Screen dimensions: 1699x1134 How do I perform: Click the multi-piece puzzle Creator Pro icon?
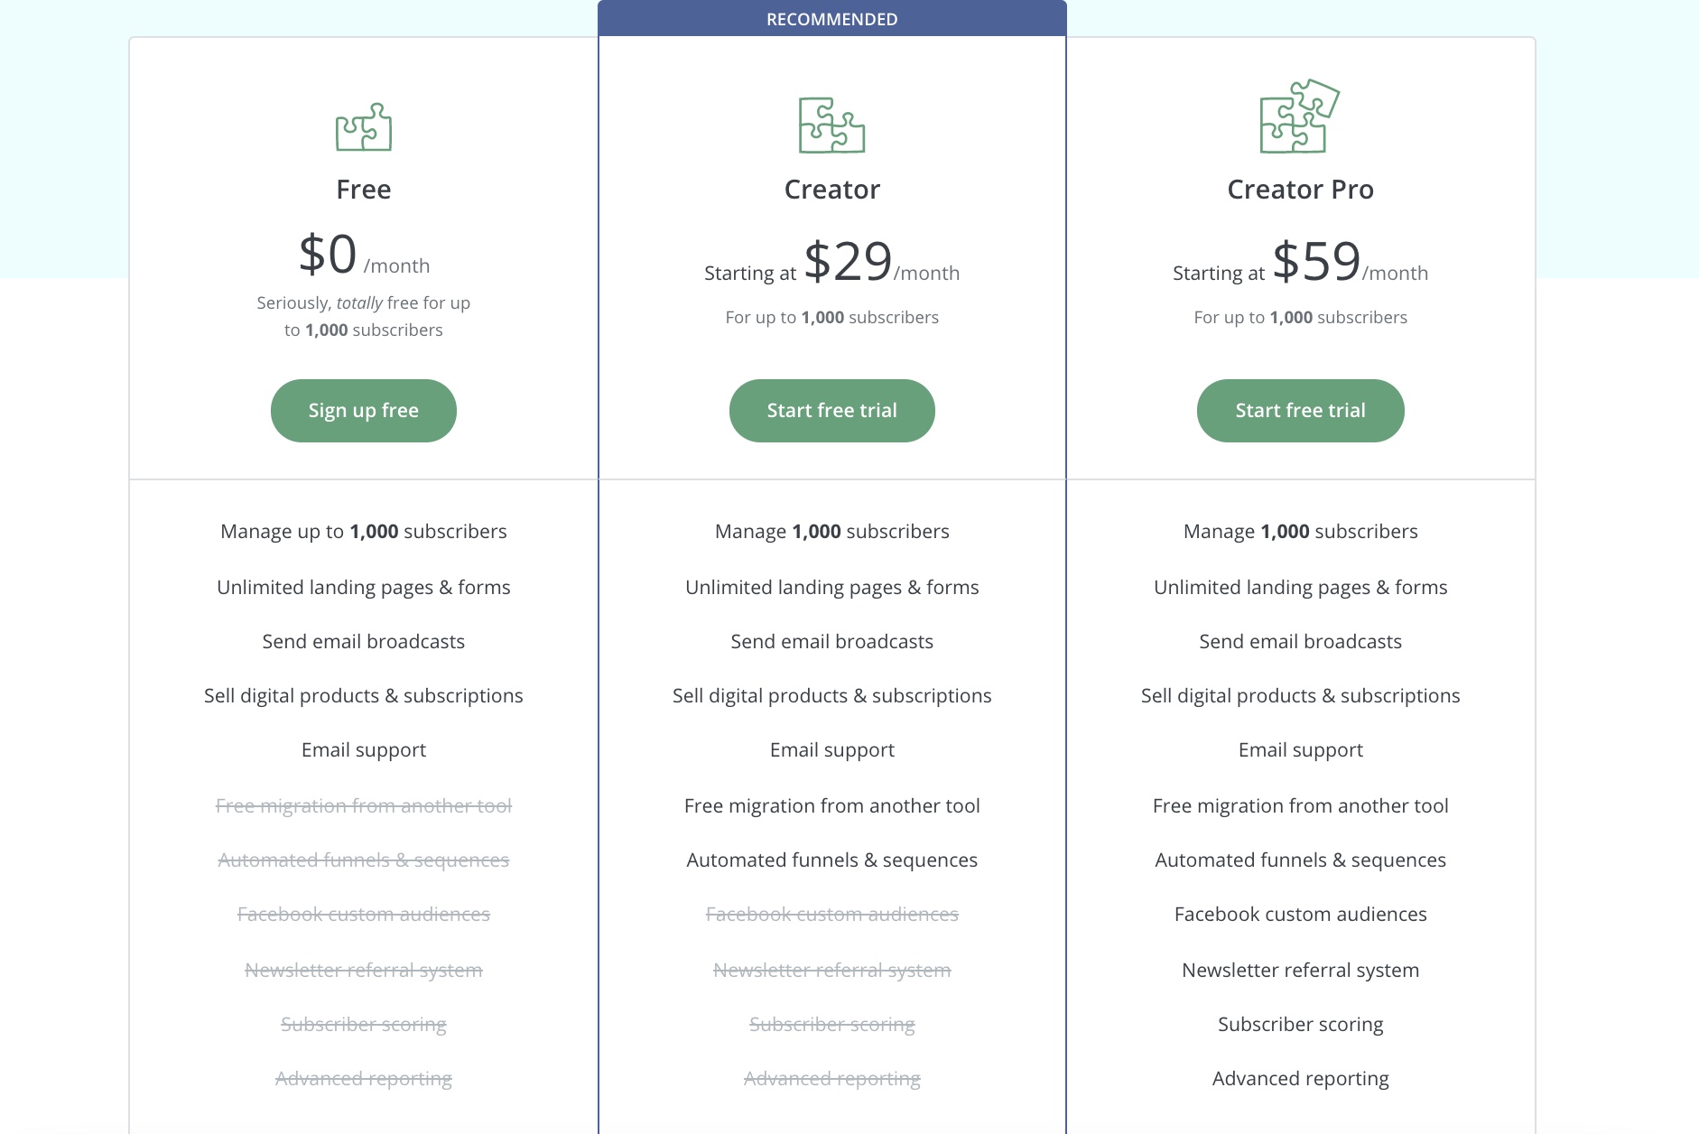point(1300,116)
